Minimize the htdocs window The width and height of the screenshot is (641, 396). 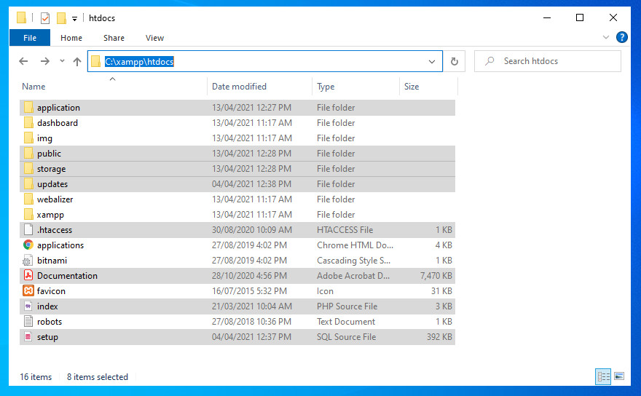(x=547, y=17)
